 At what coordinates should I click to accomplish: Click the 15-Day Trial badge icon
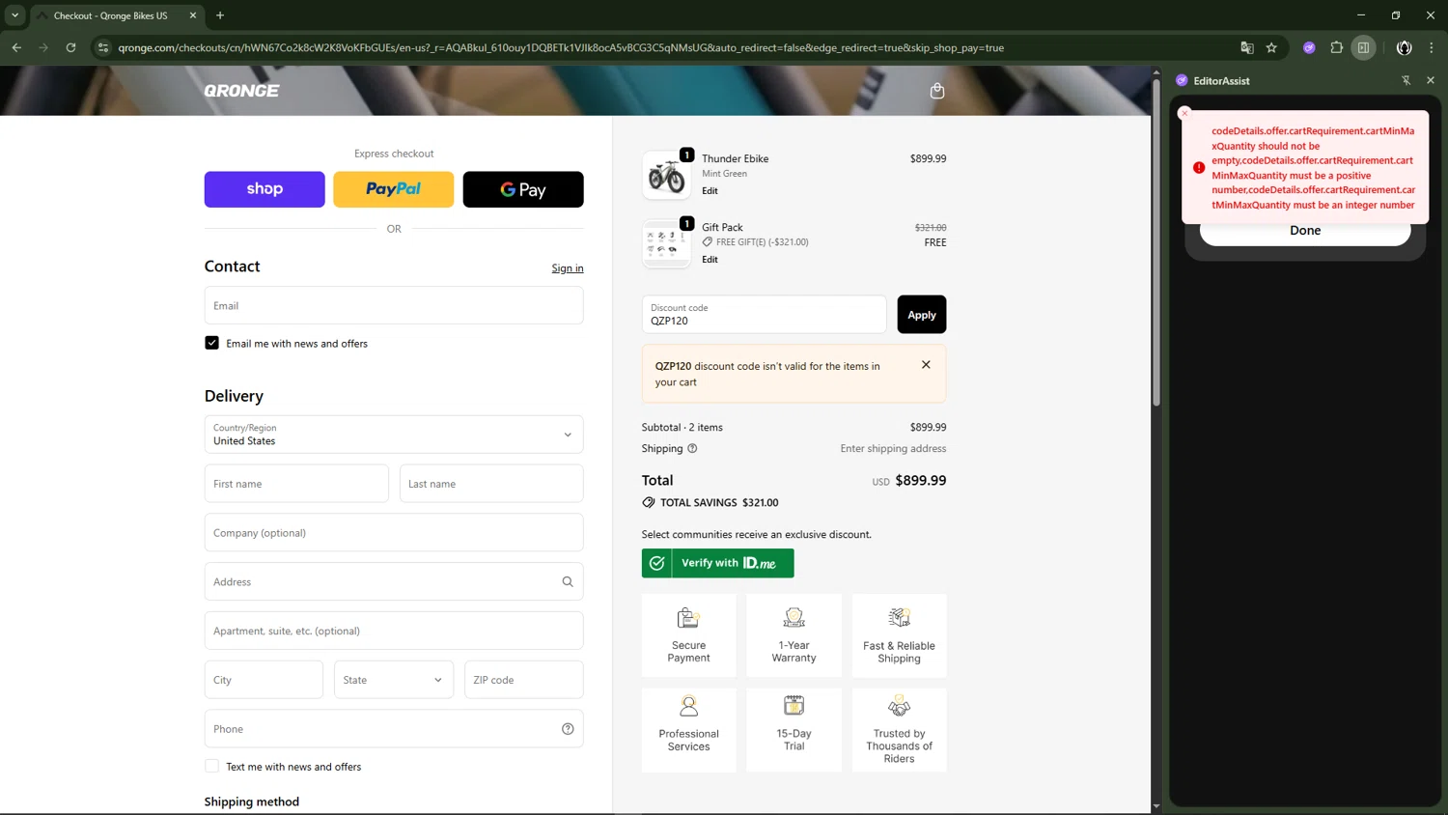[x=794, y=706]
